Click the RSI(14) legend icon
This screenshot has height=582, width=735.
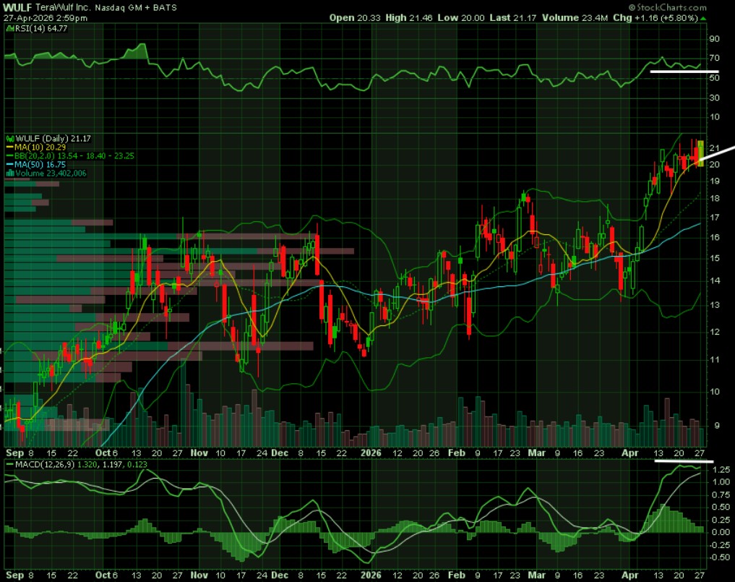[10, 29]
